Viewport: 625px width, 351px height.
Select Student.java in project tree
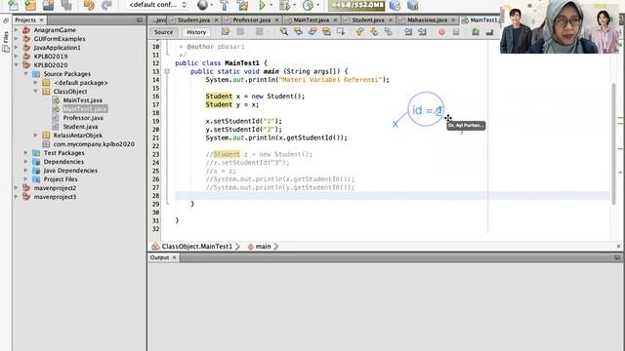click(80, 127)
